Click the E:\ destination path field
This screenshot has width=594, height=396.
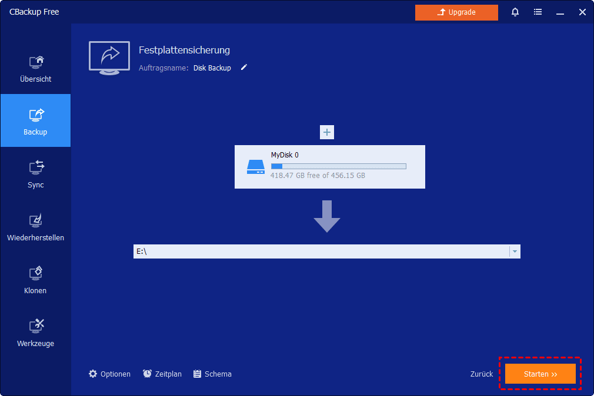(321, 251)
